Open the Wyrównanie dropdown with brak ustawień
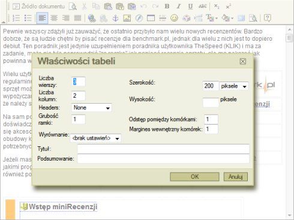294x220 pixels. point(95,138)
